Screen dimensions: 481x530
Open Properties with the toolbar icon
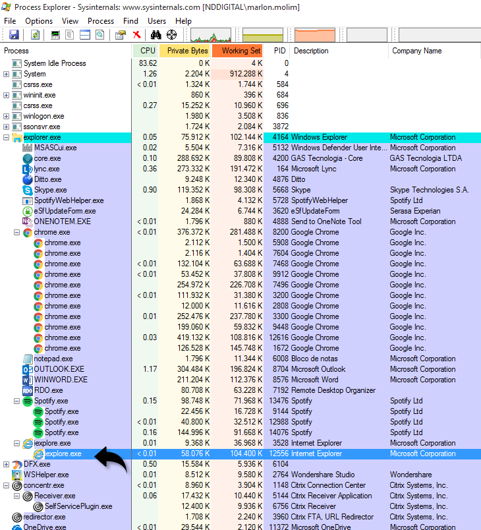(121, 34)
